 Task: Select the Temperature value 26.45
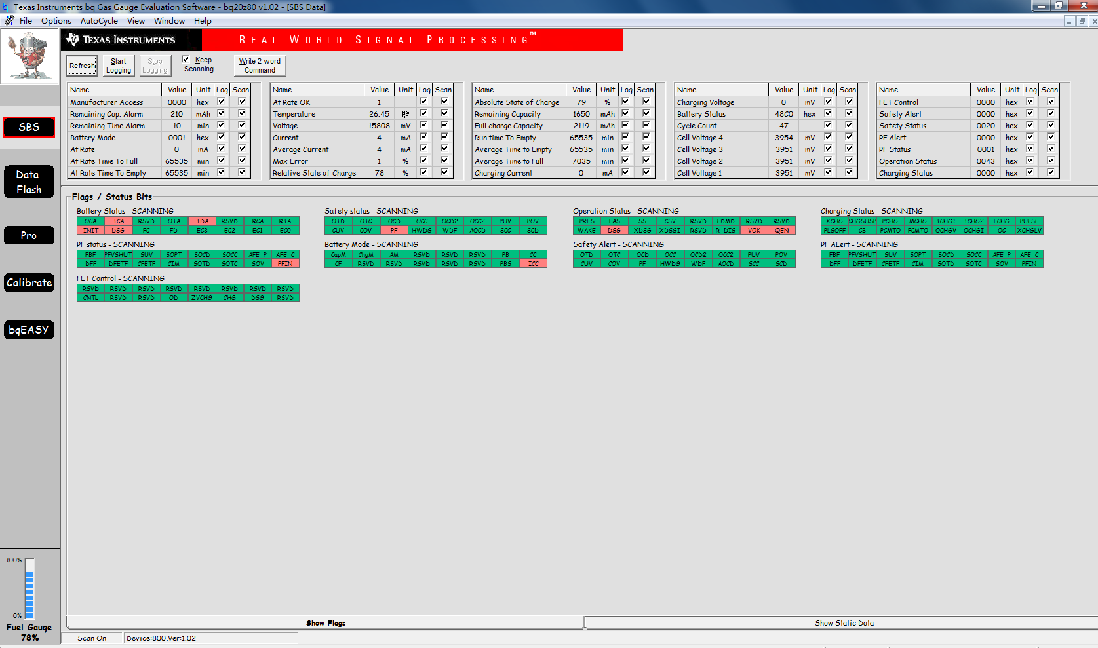coord(379,114)
